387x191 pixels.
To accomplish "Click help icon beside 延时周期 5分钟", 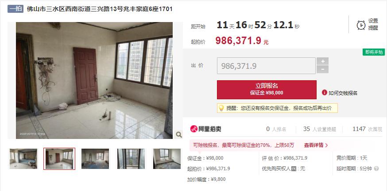I will [376, 169].
